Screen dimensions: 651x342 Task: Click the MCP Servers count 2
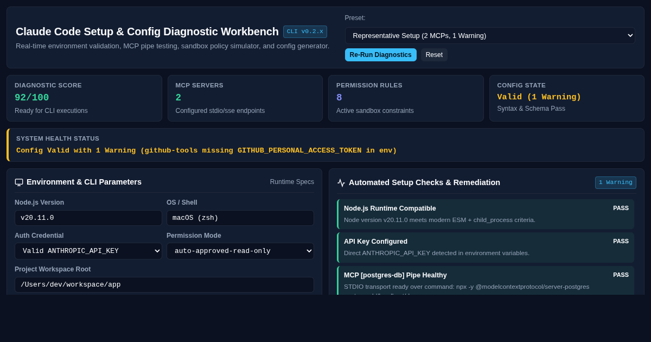tap(178, 98)
